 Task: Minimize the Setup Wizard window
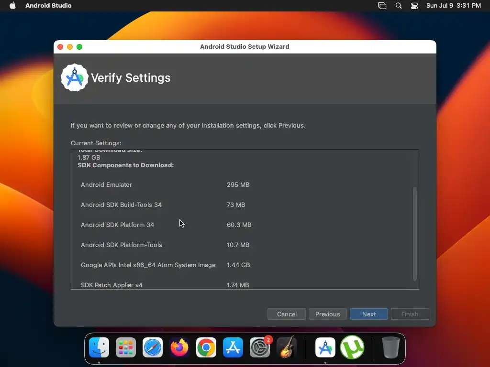point(70,47)
